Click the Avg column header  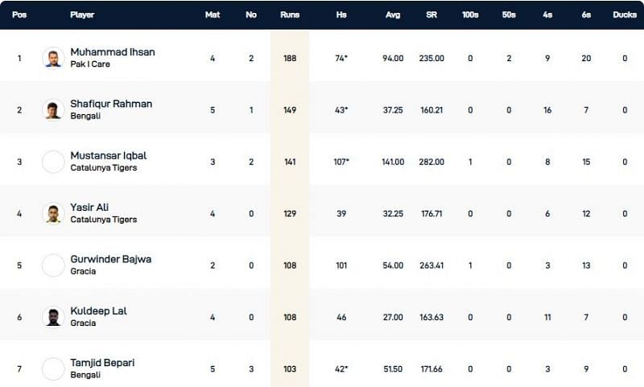pyautogui.click(x=393, y=15)
